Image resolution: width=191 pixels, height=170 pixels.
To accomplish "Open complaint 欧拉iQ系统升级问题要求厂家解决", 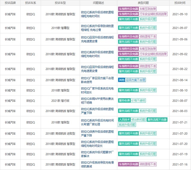I will [x=97, y=154].
